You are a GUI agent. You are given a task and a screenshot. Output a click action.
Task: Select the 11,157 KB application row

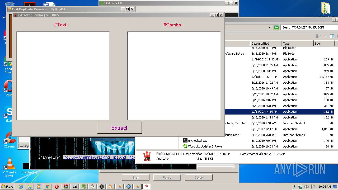[279, 77]
